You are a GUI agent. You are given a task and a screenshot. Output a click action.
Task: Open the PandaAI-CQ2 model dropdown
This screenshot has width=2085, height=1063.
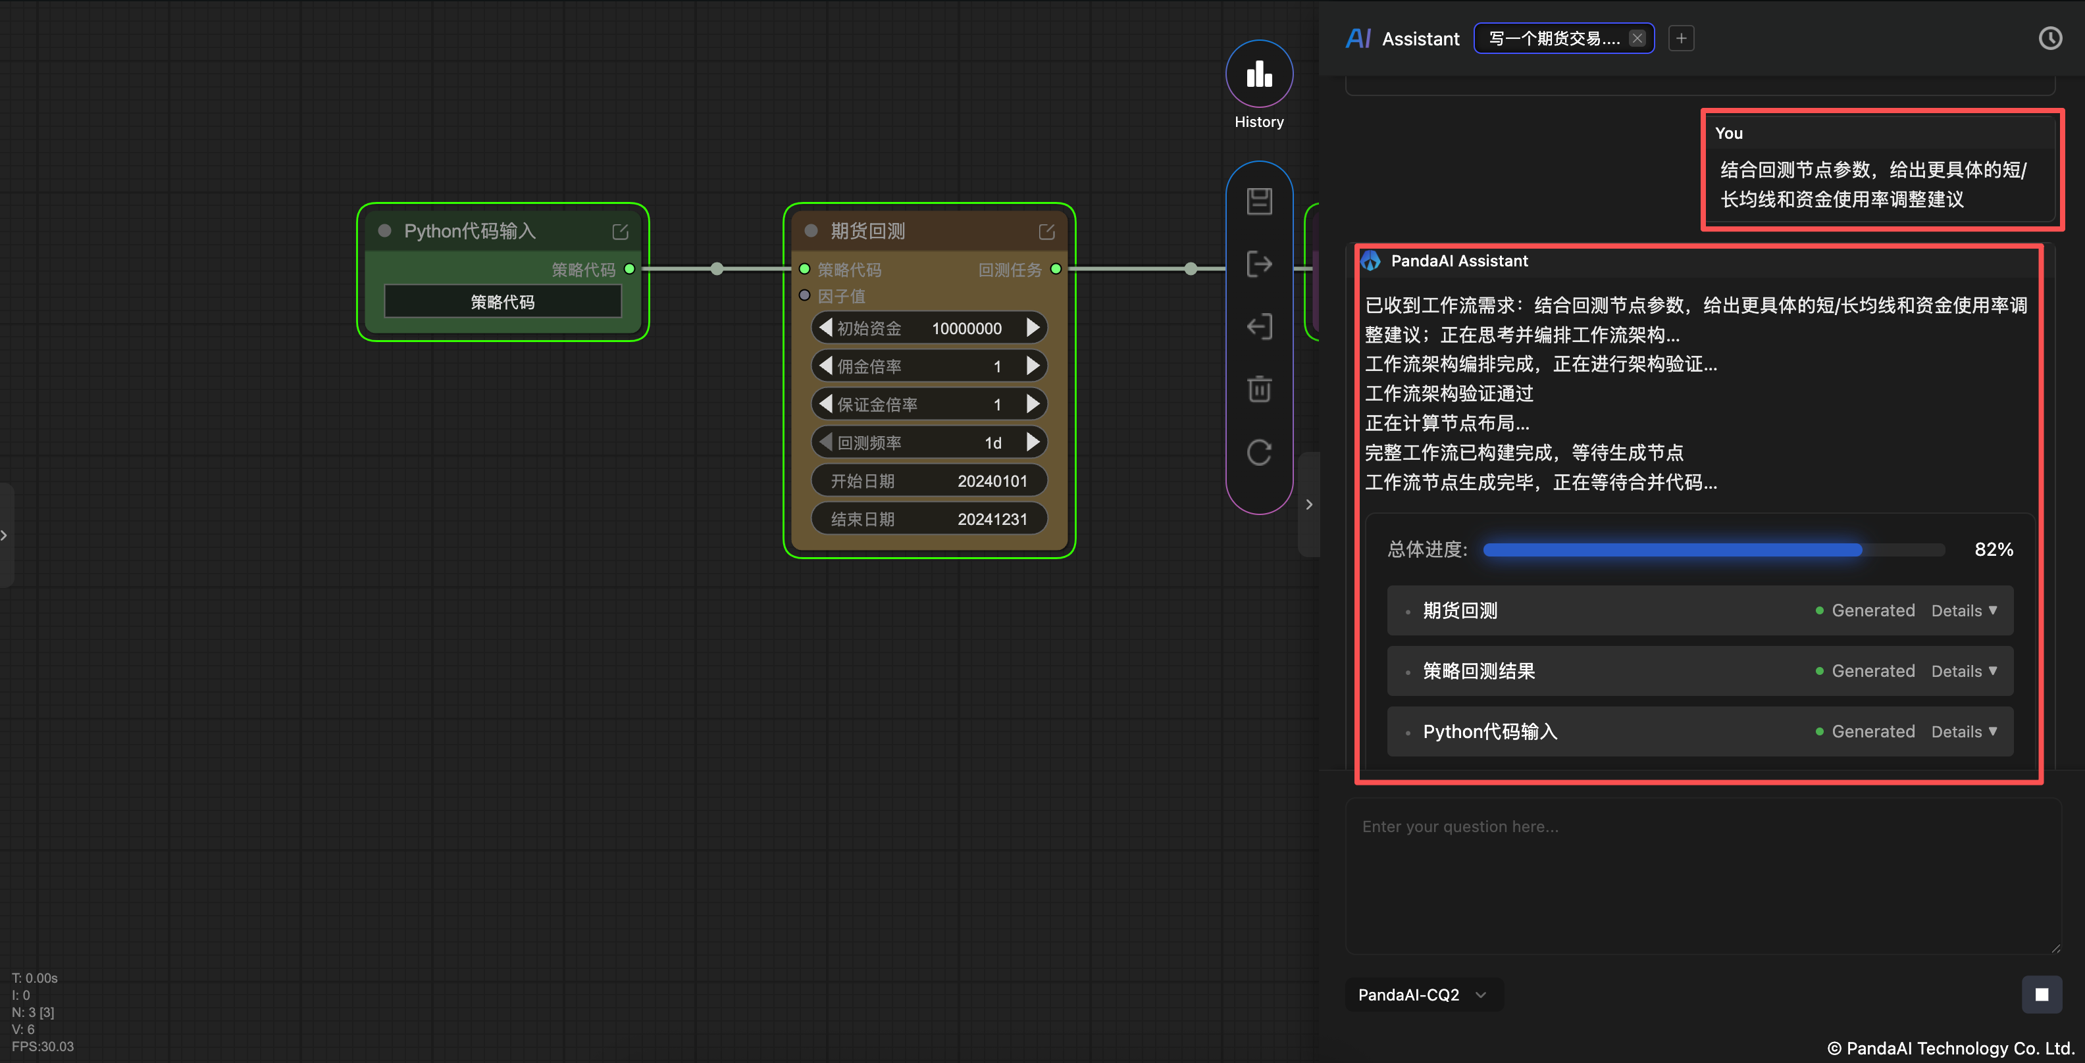(x=1422, y=994)
